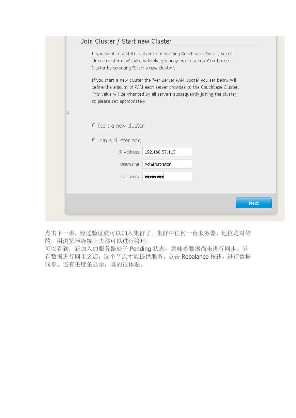Click the last Chinese line ending with 真的很体贴
This screenshot has height=418, width=296.
click(94, 264)
